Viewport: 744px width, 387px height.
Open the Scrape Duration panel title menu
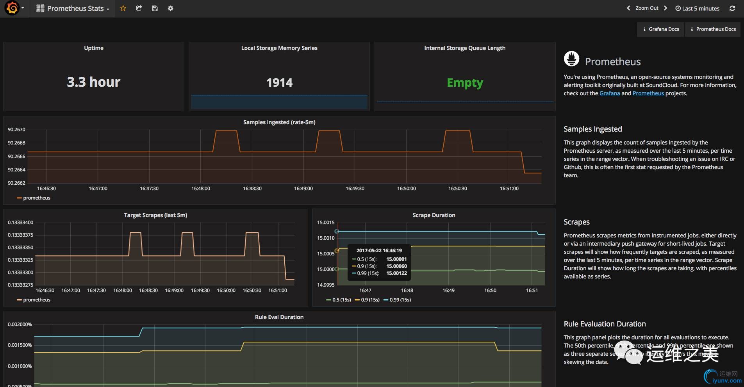434,215
